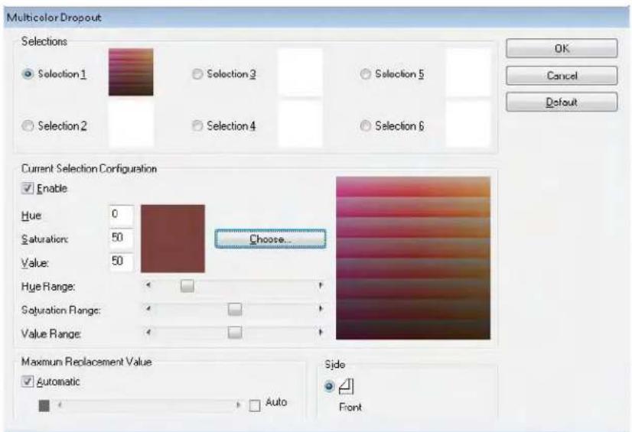Viewport: 632px width, 432px height.
Task: Uncheck the Automatic checkbox
Action: click(28, 382)
